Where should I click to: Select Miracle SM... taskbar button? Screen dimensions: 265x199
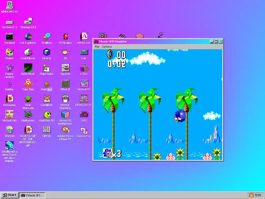(x=32, y=195)
